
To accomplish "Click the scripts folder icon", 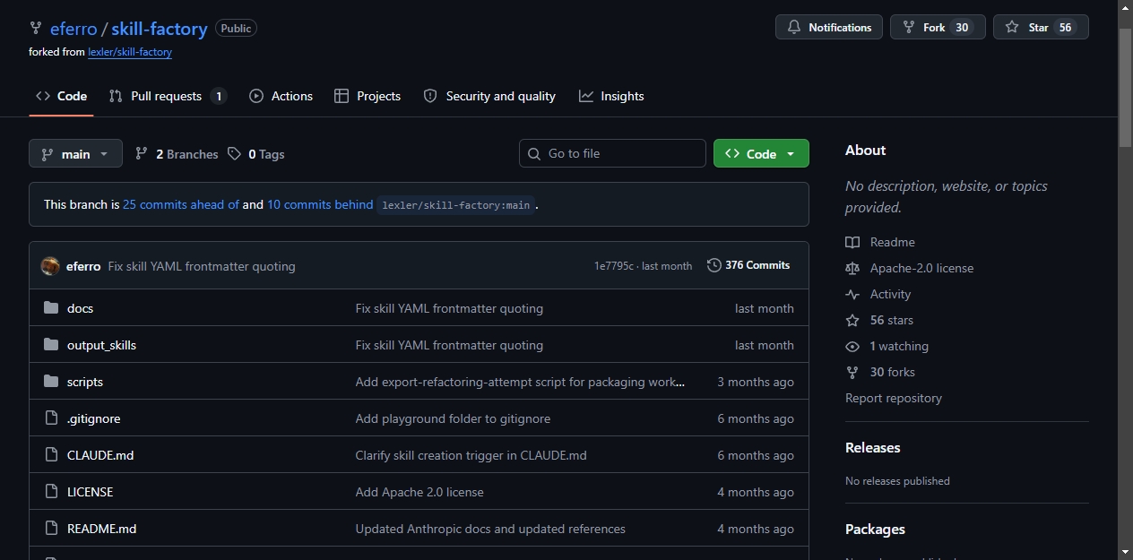I will click(x=51, y=382).
